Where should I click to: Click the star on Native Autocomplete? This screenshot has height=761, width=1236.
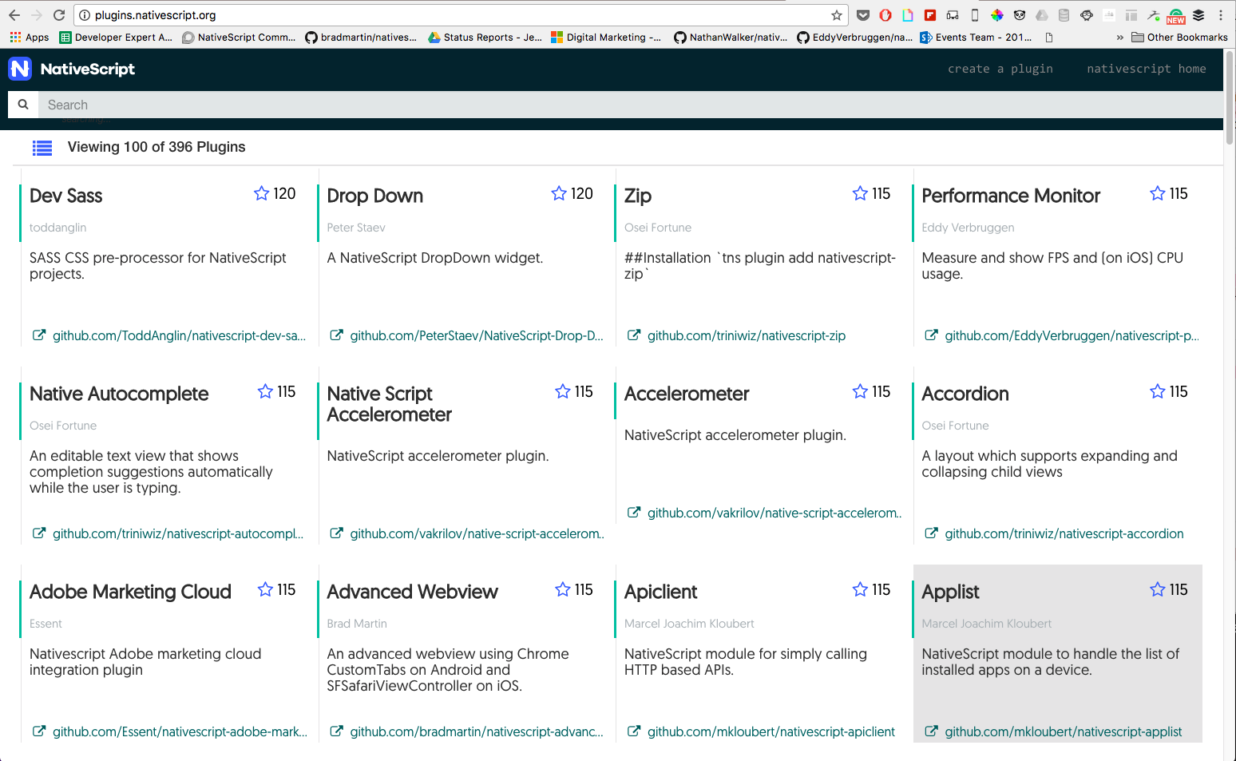click(265, 391)
